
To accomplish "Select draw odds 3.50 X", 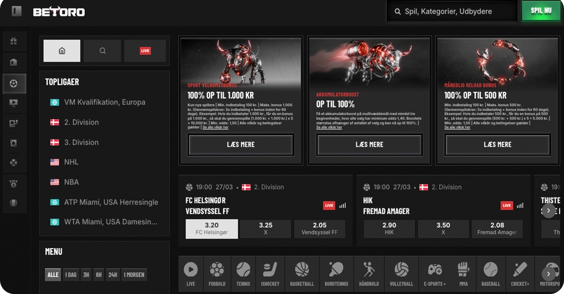I will coord(443,229).
